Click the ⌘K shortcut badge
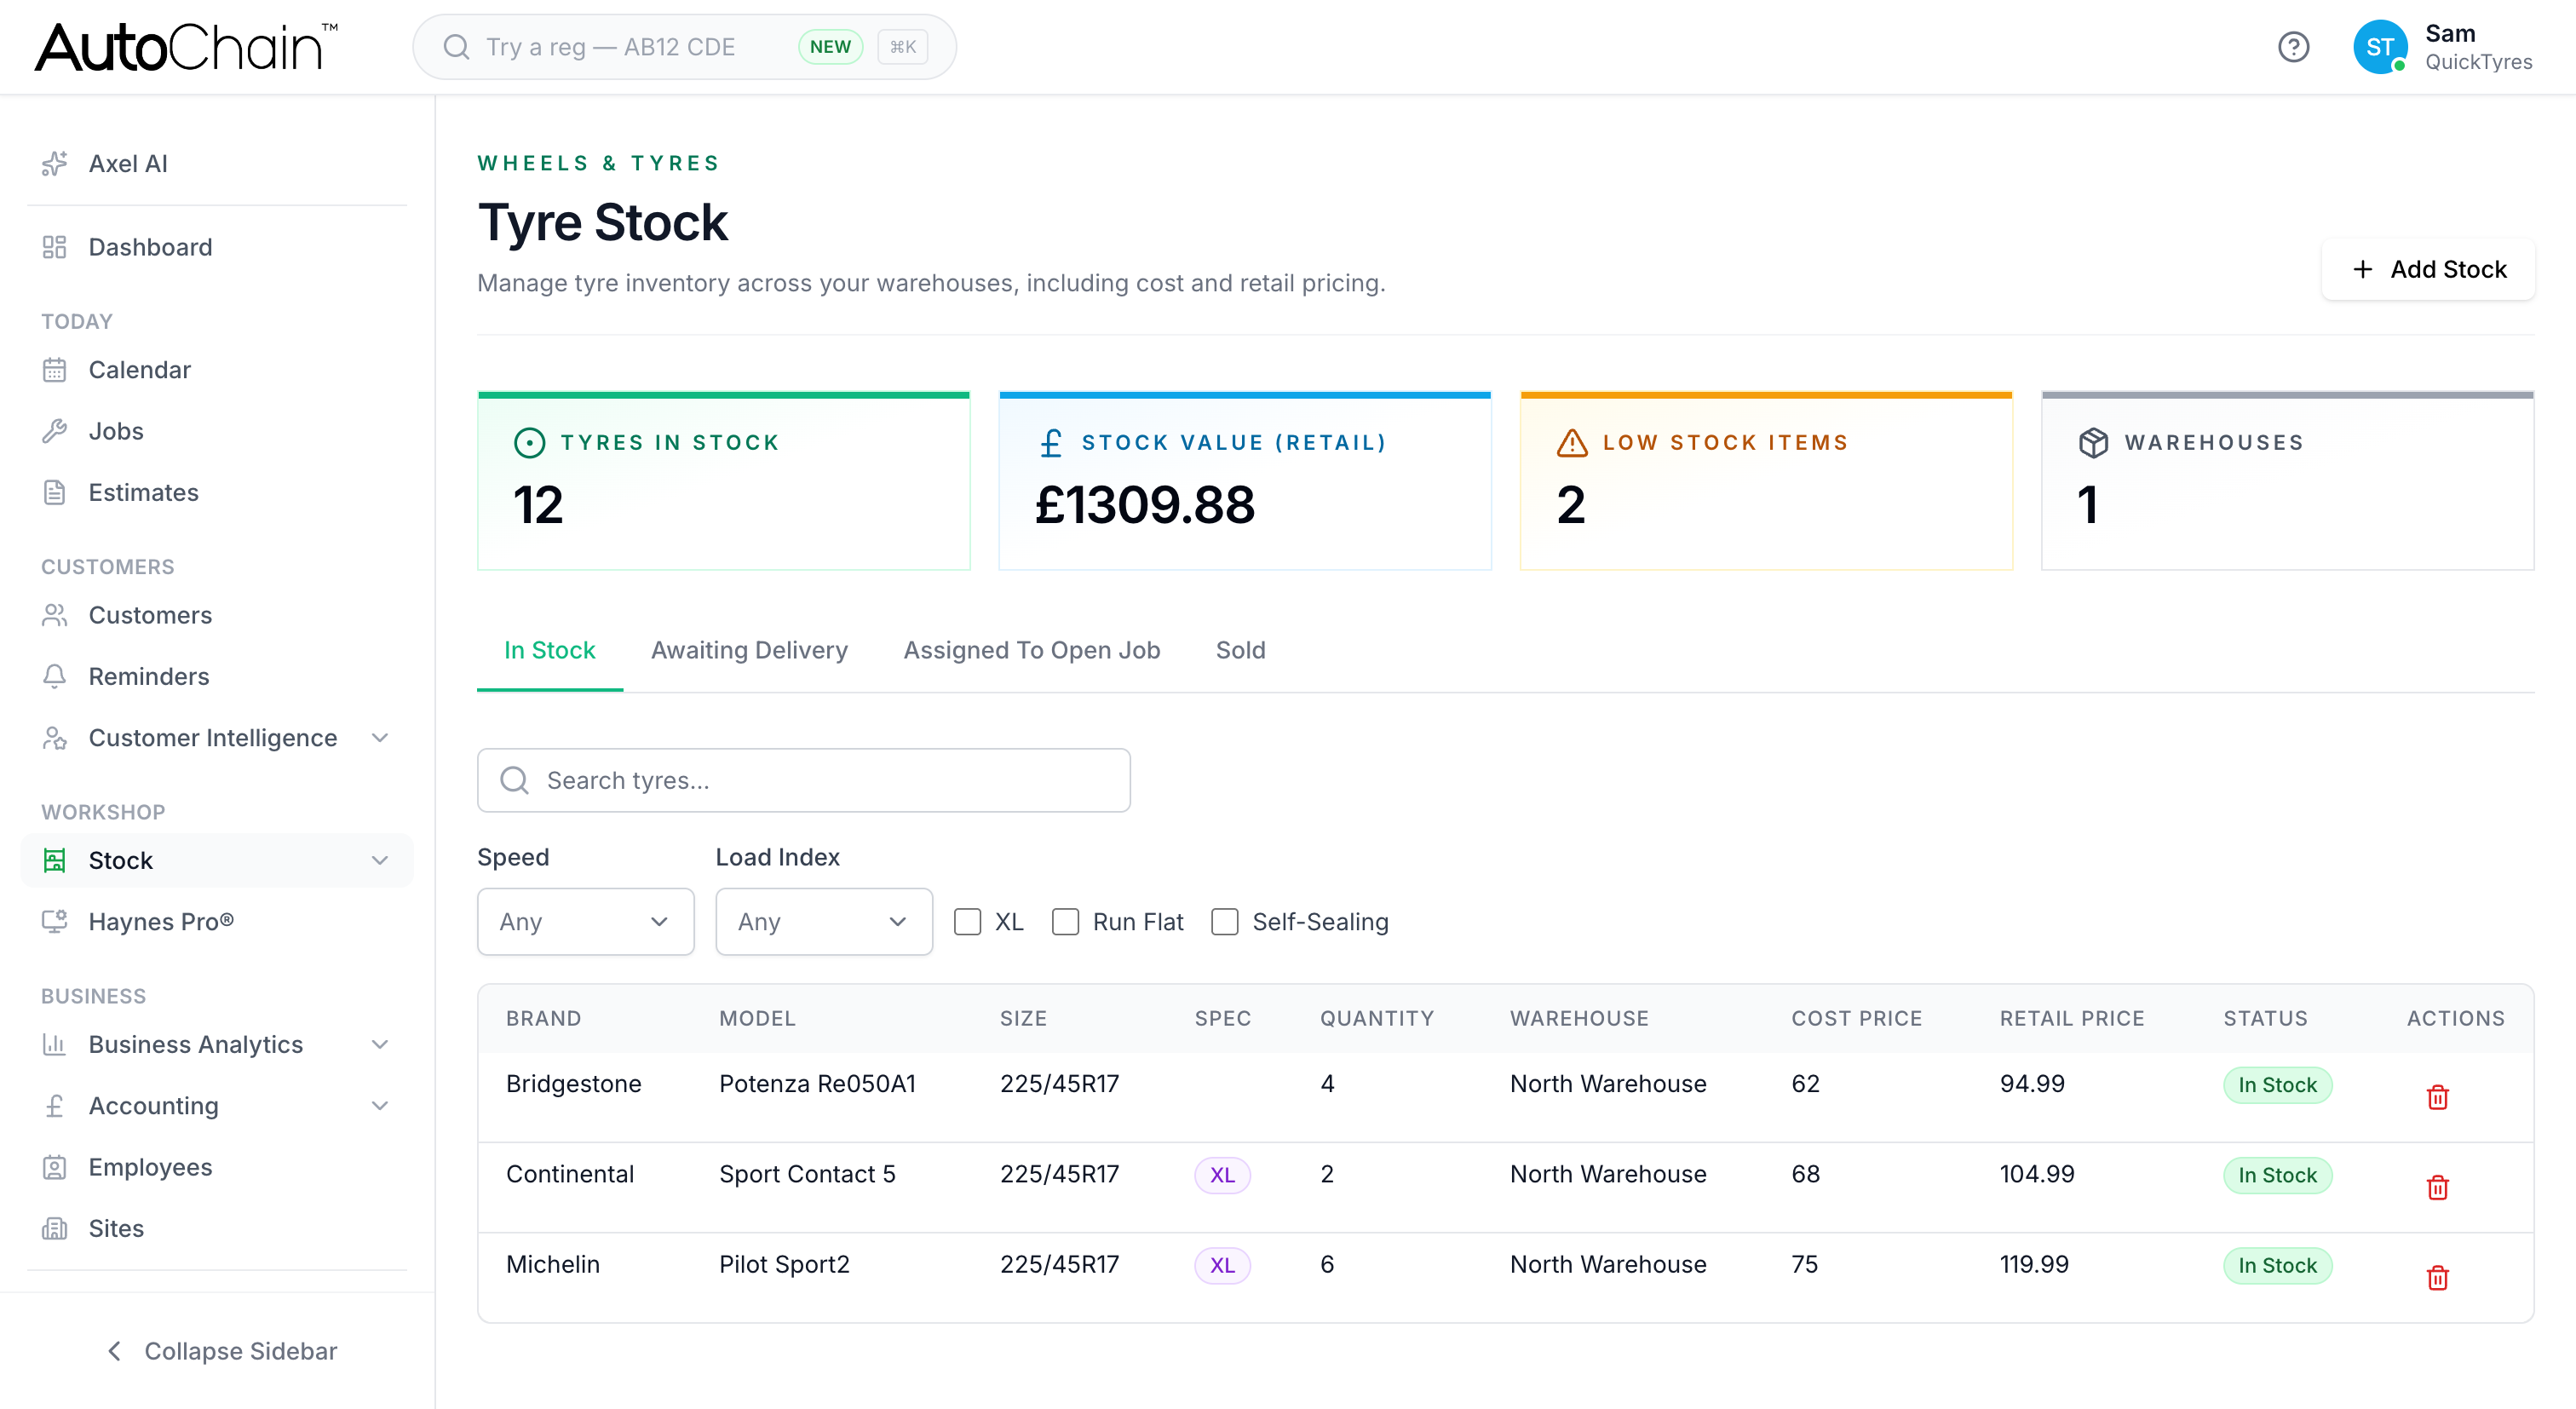2576x1409 pixels. coord(902,47)
